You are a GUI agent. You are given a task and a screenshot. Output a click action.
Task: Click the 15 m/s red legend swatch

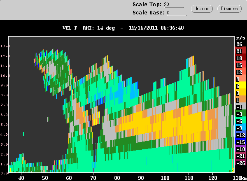coord(240,65)
